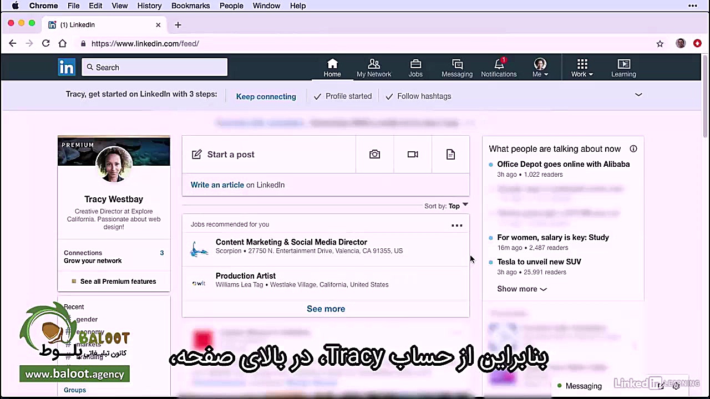This screenshot has height=399, width=710.
Task: Toggle the Follow hashtags step checkmark
Action: pos(389,96)
